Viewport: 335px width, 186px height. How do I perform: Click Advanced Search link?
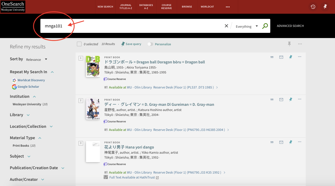(x=290, y=26)
